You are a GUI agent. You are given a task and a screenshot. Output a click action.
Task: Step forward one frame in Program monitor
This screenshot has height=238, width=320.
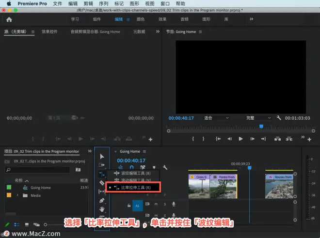pyautogui.click(x=253, y=139)
